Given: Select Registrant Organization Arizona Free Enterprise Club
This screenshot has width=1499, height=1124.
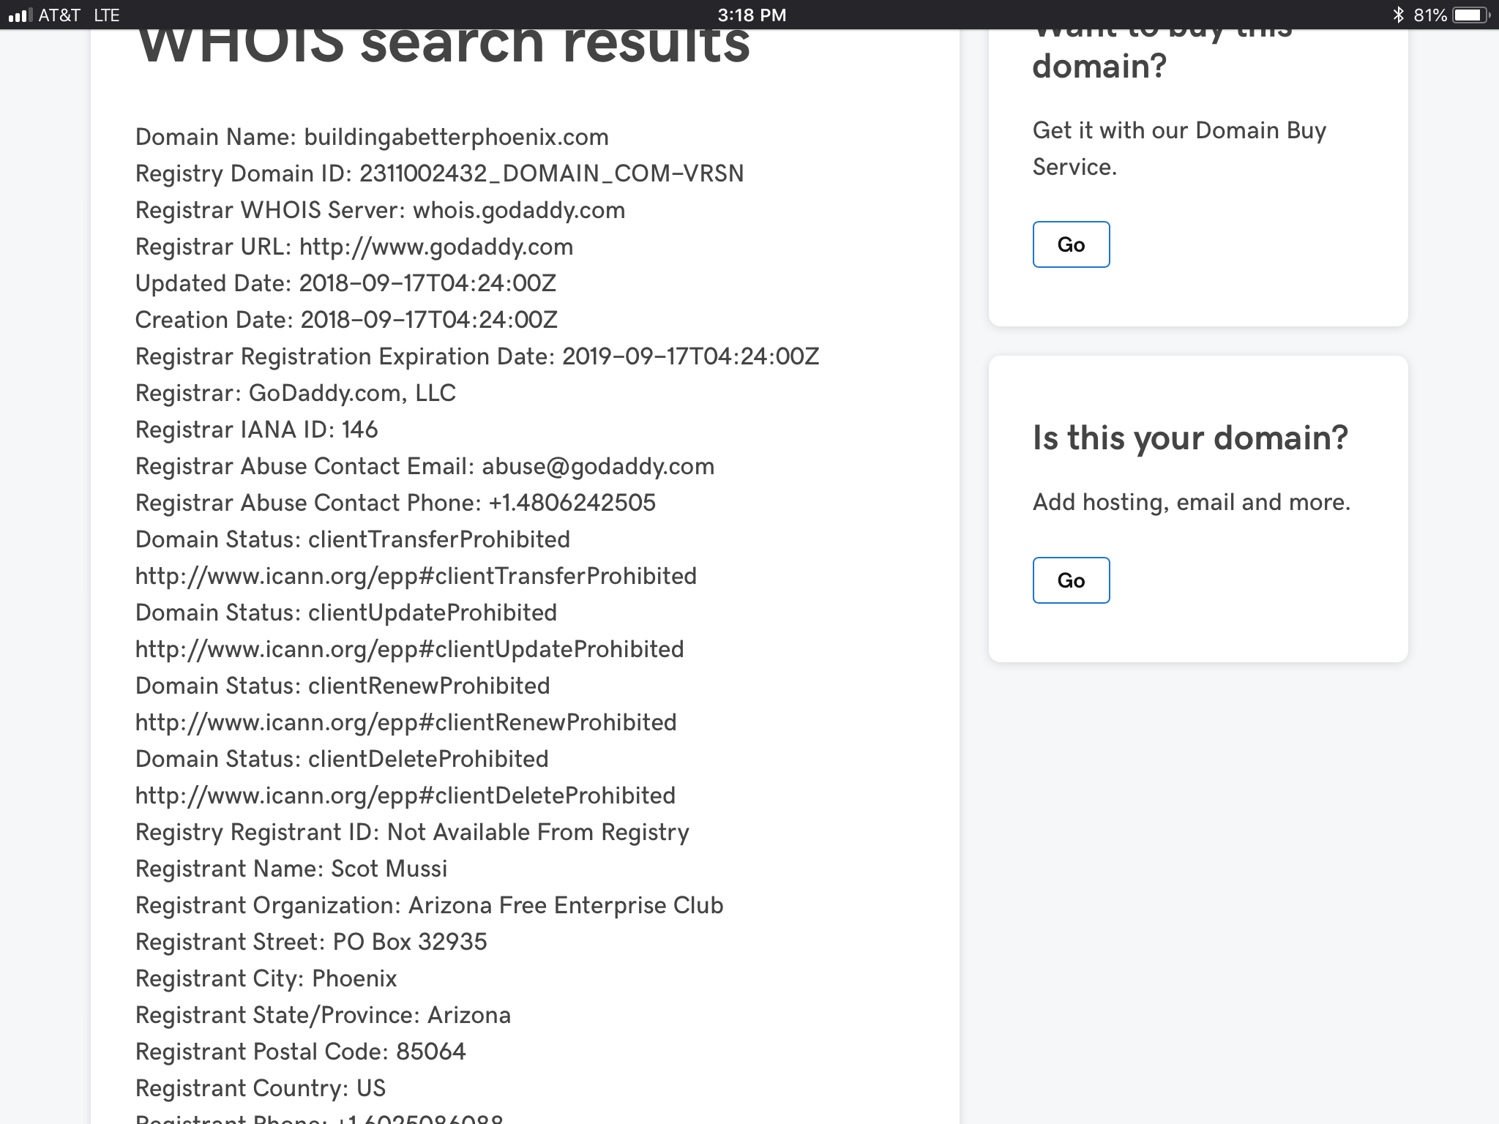Looking at the screenshot, I should point(429,906).
